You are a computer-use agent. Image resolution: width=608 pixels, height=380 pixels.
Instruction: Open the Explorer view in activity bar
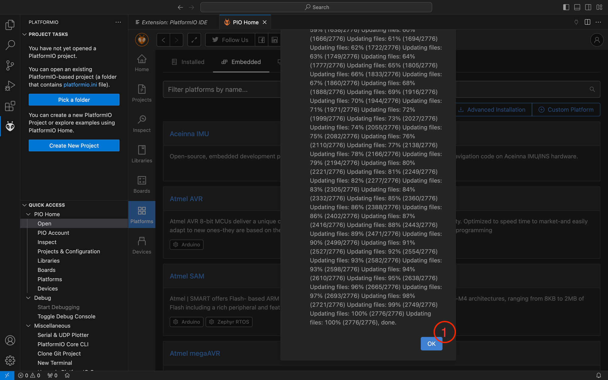10,25
